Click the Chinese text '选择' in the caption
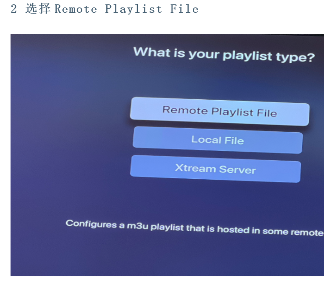The image size is (324, 282). (x=38, y=9)
